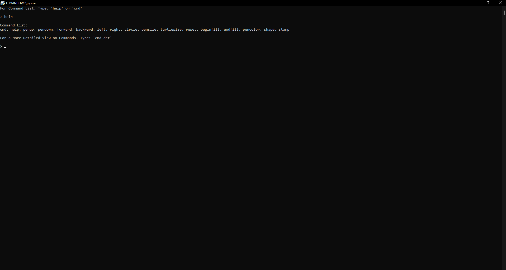The image size is (506, 270).
Task: Click the 'left' command name
Action: point(101,30)
